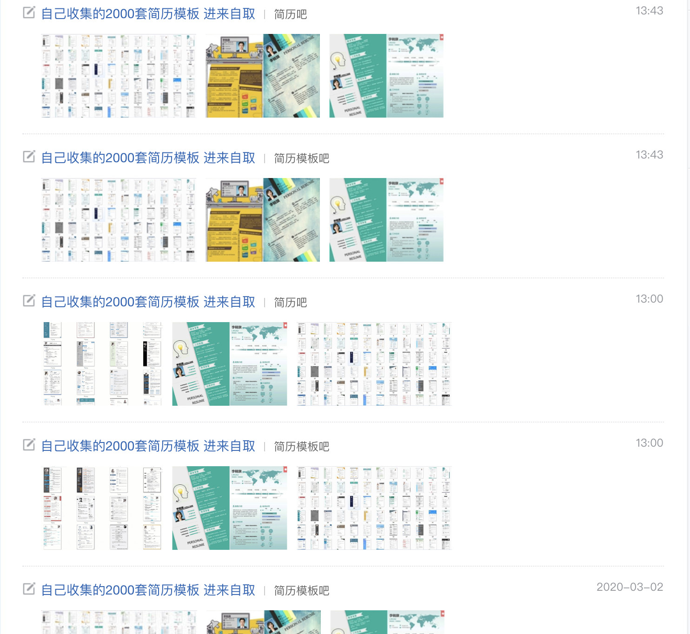The height and width of the screenshot is (634, 690).
Task: Open the post title dated 2020-03-02
Action: [148, 590]
